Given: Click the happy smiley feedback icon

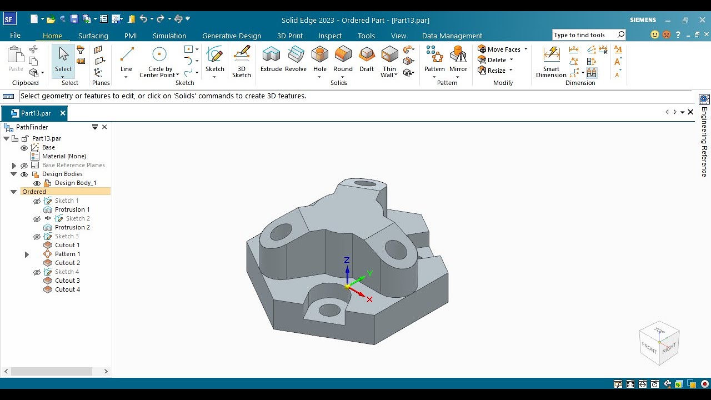Looking at the screenshot, I should [655, 34].
